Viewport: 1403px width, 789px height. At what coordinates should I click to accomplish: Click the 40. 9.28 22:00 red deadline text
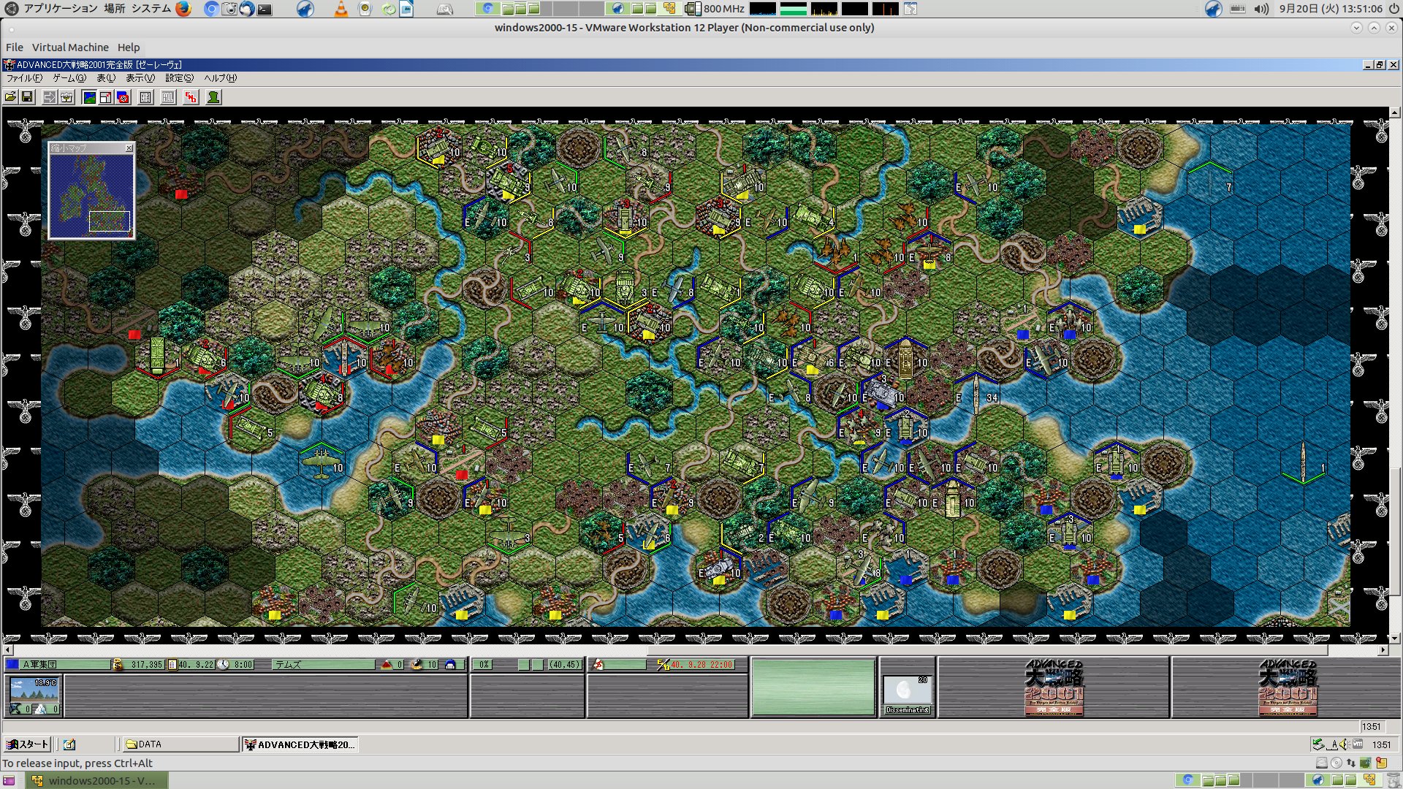[701, 665]
